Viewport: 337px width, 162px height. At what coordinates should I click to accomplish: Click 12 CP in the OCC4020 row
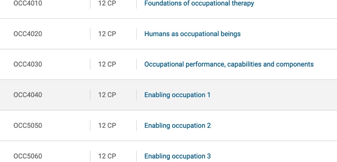[x=107, y=34]
